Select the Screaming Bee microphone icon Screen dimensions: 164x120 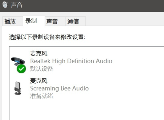18,88
